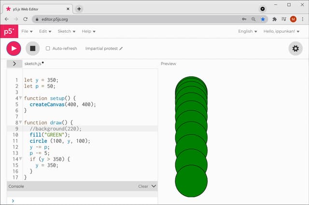The width and height of the screenshot is (309, 205).
Task: Collapse the Console panel chevron
Action: pos(154,186)
